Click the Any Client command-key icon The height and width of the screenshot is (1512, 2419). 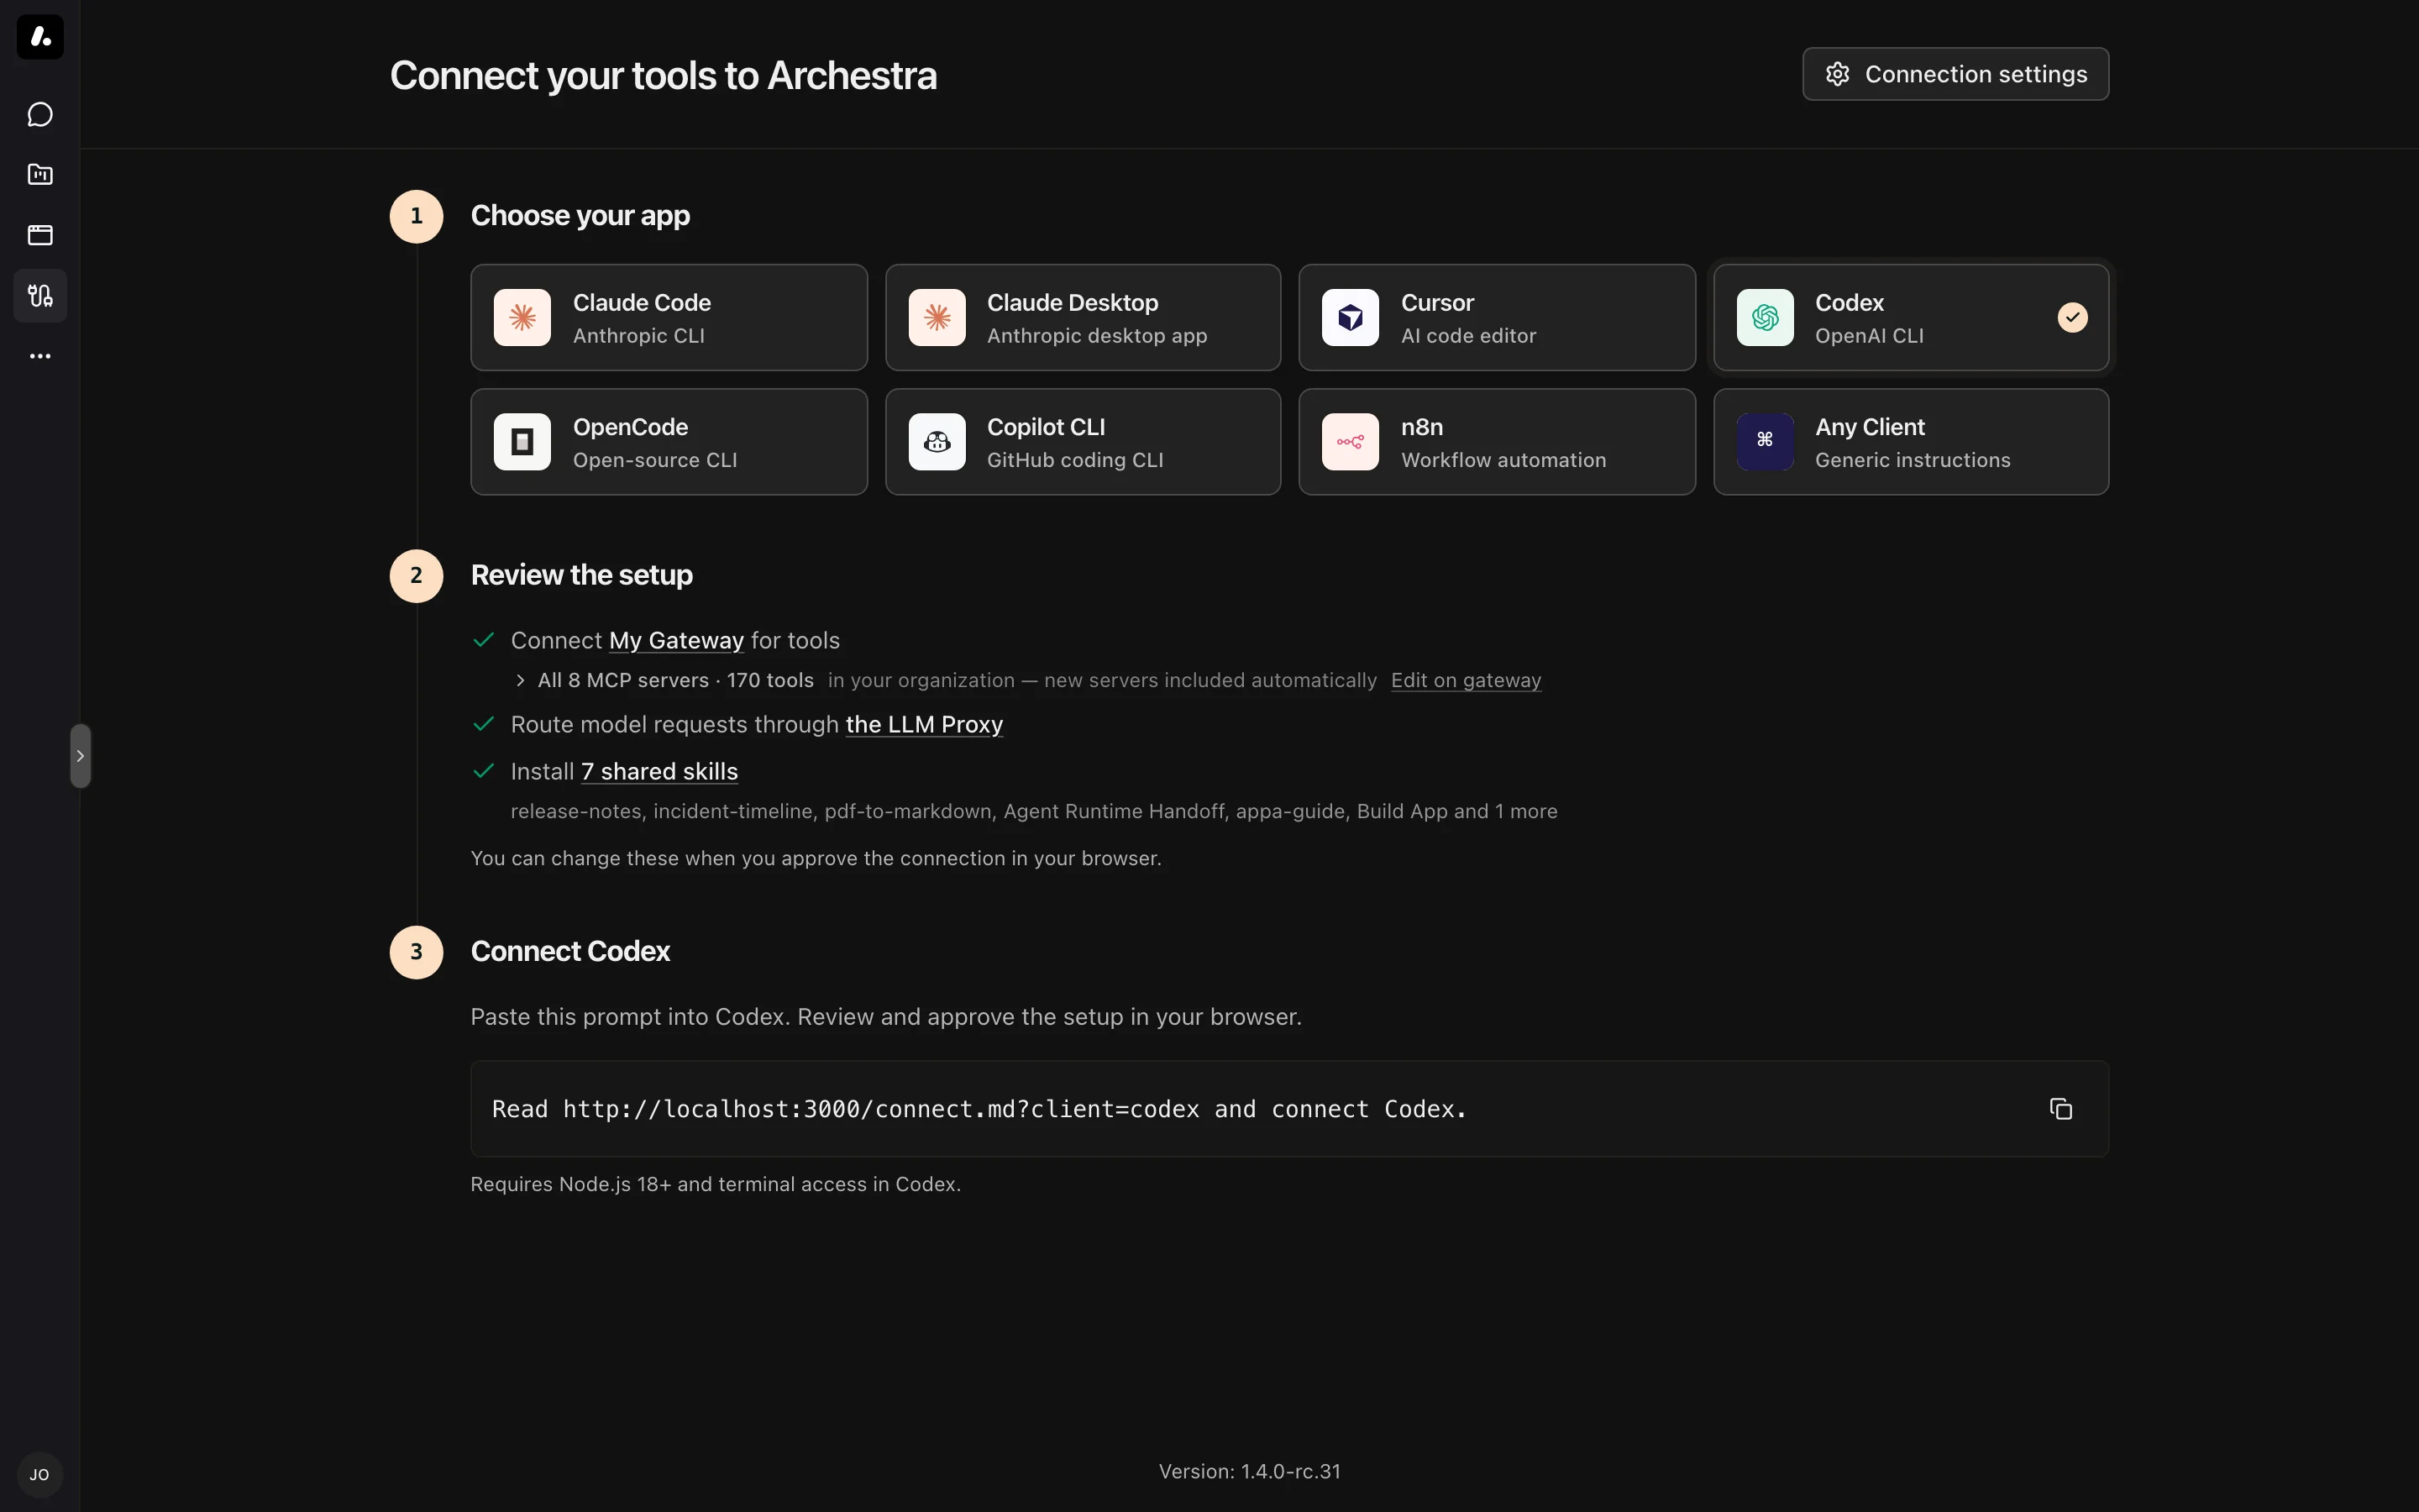(x=1764, y=442)
